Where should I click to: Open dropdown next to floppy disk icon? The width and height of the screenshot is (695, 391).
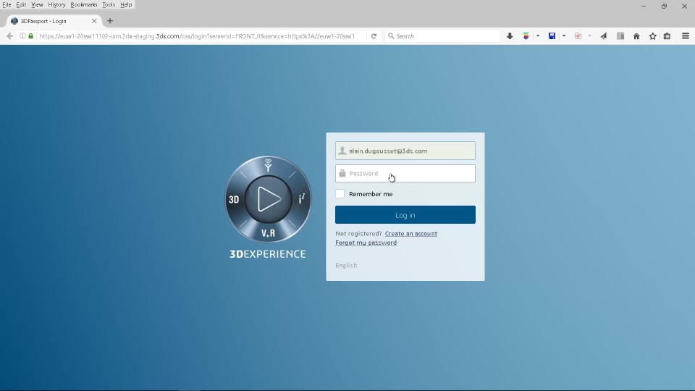pos(564,36)
